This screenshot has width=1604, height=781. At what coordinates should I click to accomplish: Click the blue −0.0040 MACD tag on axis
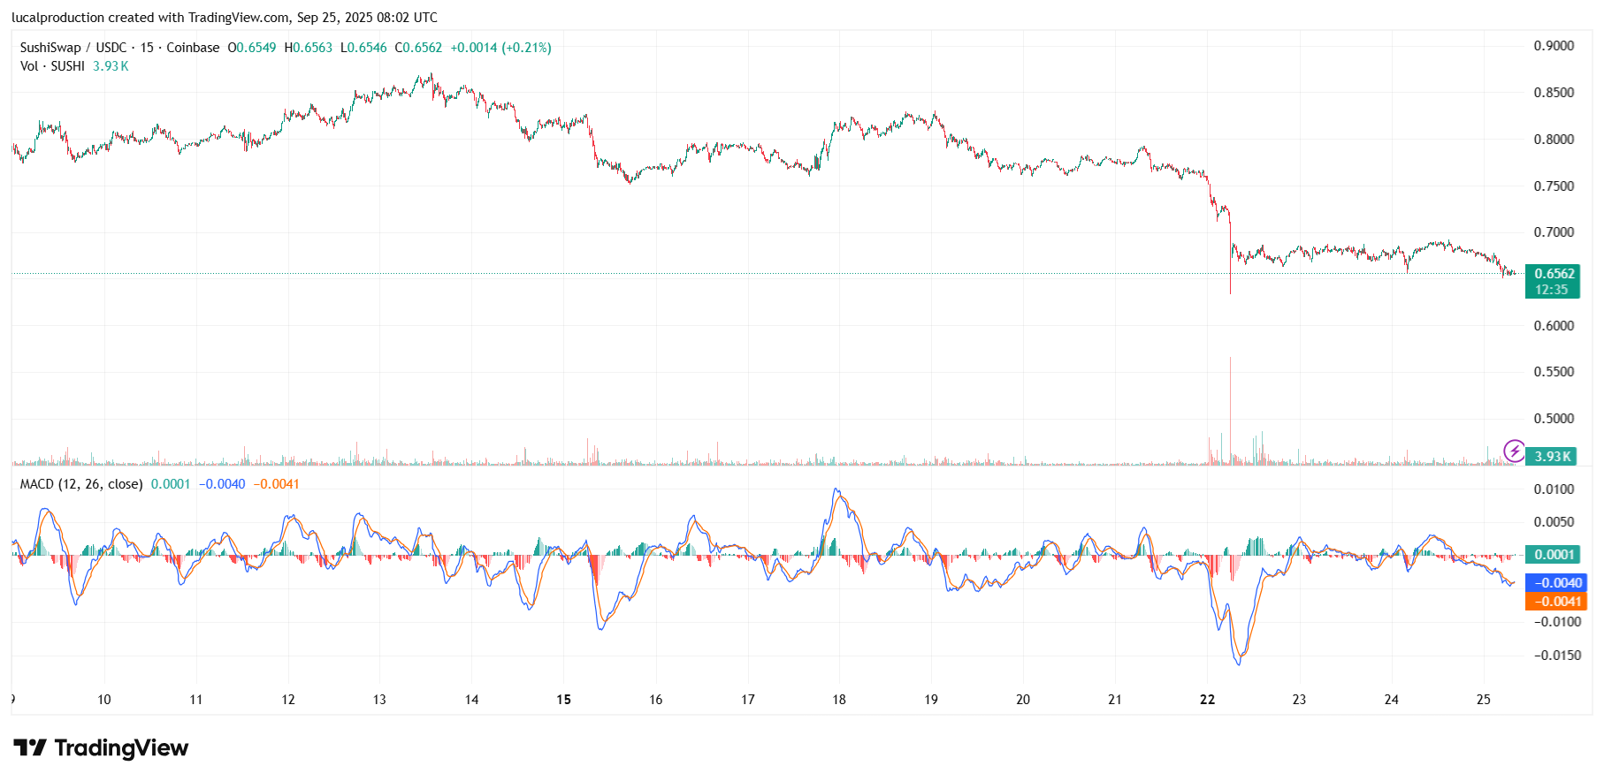(1556, 583)
